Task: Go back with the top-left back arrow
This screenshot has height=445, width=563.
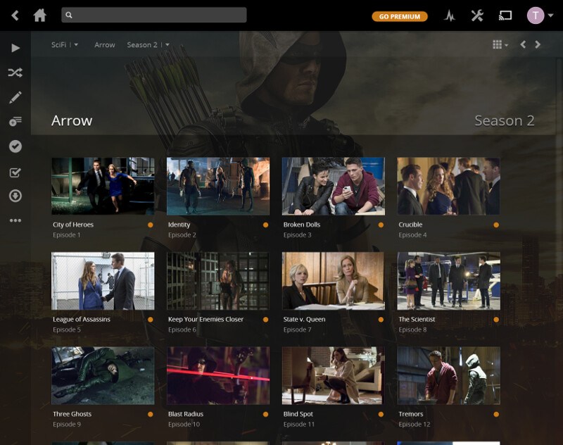Action: pos(15,15)
